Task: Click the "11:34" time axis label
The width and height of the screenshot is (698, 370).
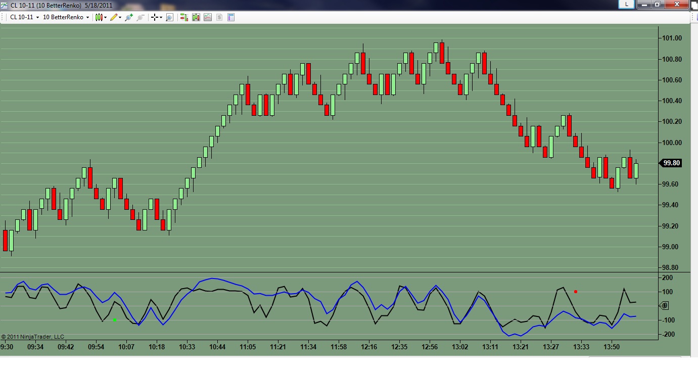Action: [x=308, y=347]
